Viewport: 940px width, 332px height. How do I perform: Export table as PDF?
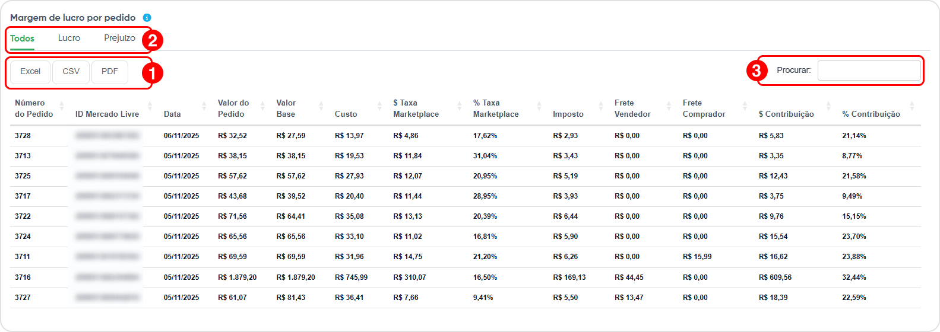110,72
